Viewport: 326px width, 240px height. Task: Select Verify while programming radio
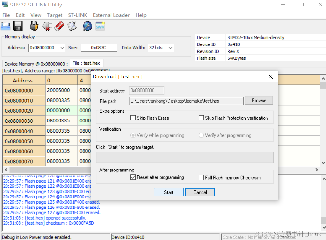pos(133,135)
